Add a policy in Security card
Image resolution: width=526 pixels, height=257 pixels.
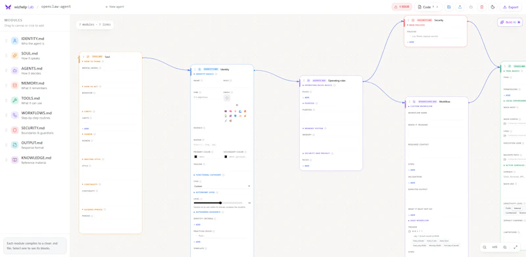tap(410, 42)
